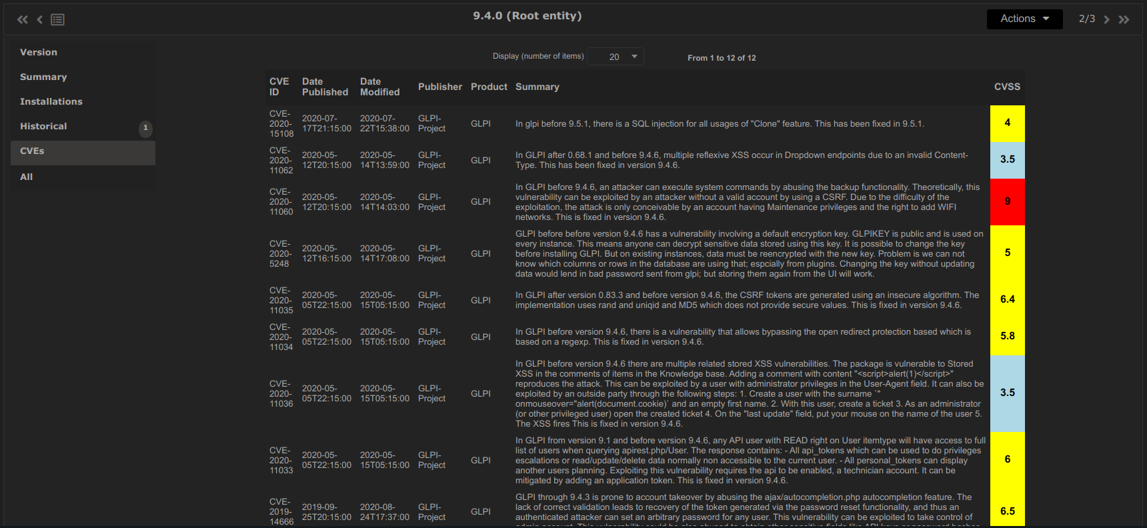
Task: Select CVE-2020-11060 ID cell
Action: [281, 202]
